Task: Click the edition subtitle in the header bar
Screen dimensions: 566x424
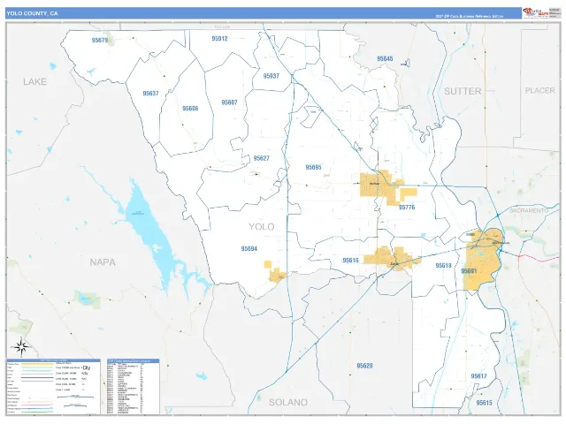Action: click(x=469, y=16)
